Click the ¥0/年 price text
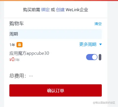 [14, 59]
